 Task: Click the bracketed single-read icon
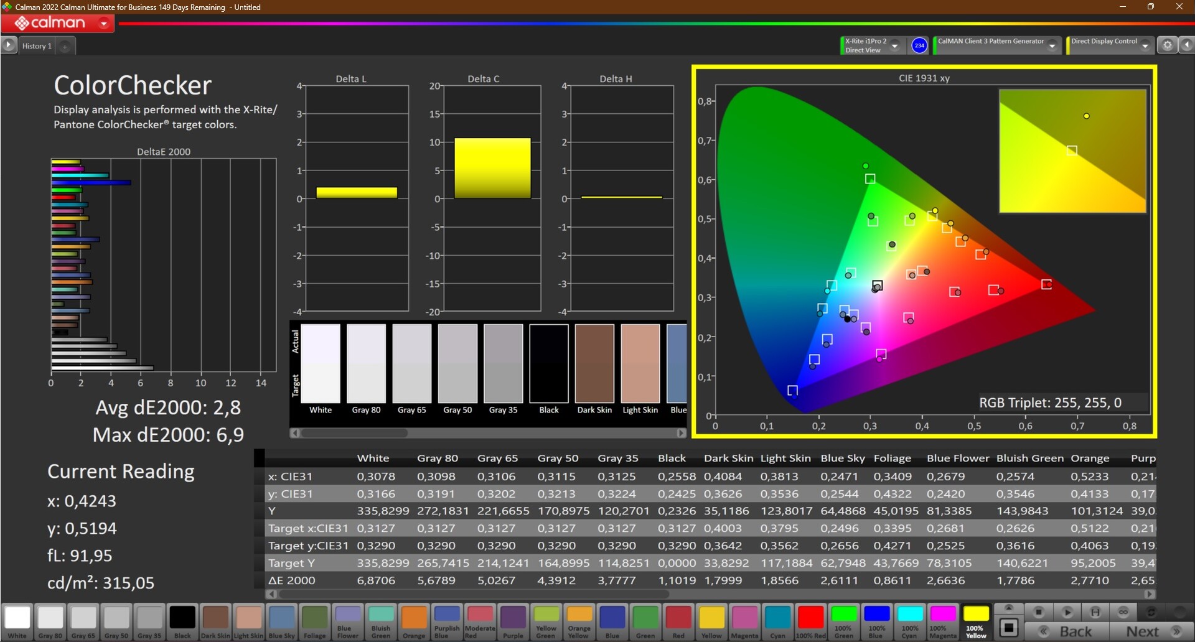pos(1095,612)
